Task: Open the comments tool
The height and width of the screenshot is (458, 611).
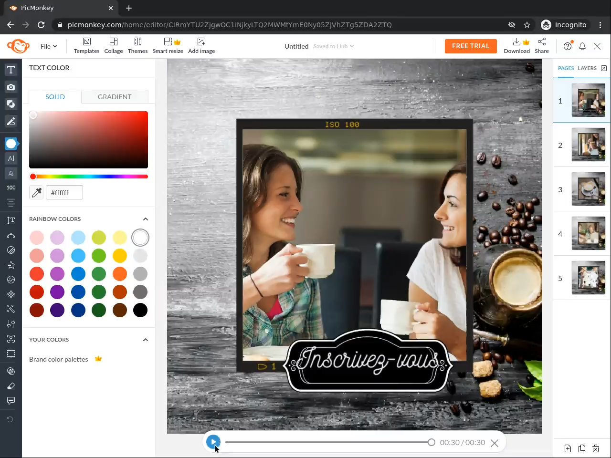Action: pos(11,401)
